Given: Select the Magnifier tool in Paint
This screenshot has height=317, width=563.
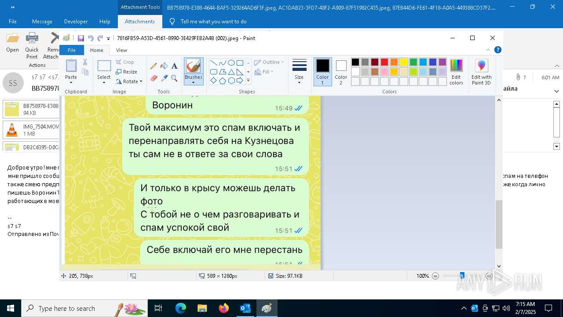Looking at the screenshot, I should pyautogui.click(x=174, y=78).
